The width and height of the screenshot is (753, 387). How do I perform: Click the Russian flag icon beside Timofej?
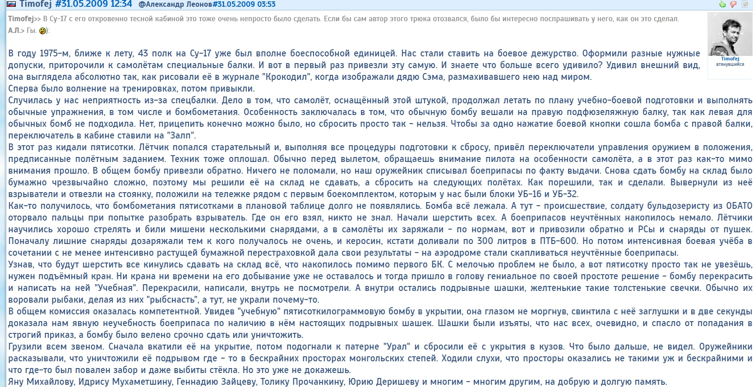[x=11, y=4]
